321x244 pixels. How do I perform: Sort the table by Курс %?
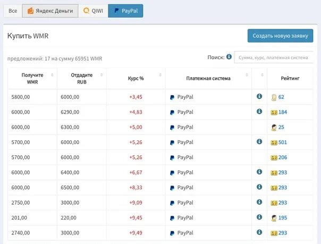click(x=136, y=79)
